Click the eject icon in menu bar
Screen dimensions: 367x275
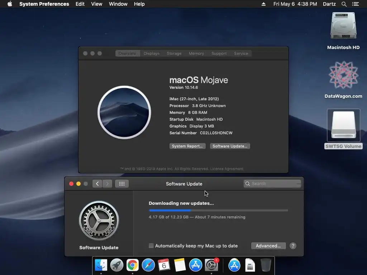click(263, 4)
